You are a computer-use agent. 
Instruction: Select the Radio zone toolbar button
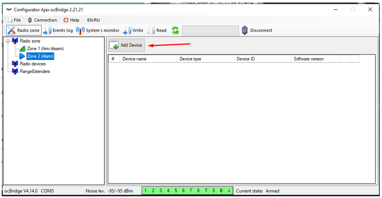[24, 30]
